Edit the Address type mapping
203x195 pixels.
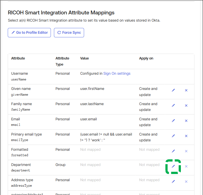pos(173,181)
